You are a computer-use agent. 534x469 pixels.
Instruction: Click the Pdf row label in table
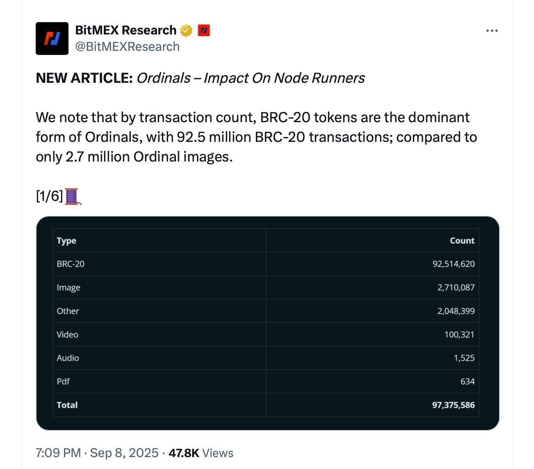coord(63,381)
